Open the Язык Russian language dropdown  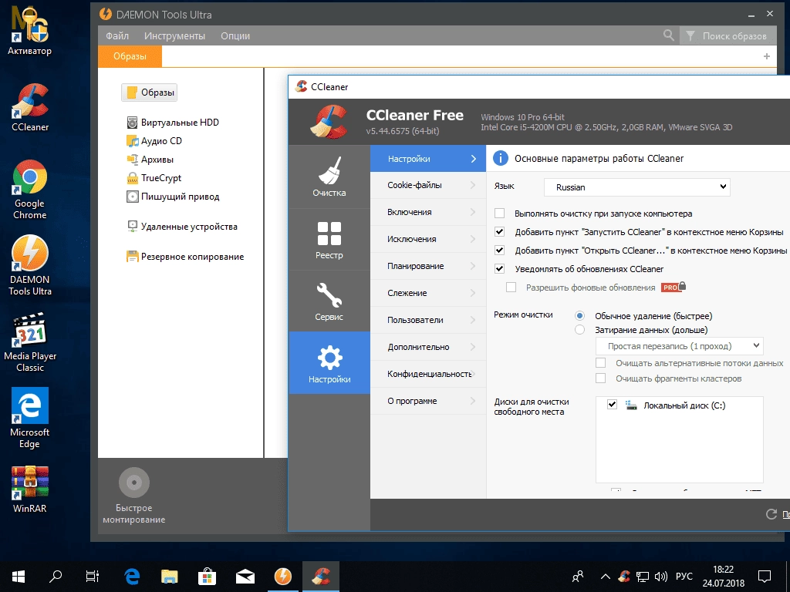pos(636,187)
